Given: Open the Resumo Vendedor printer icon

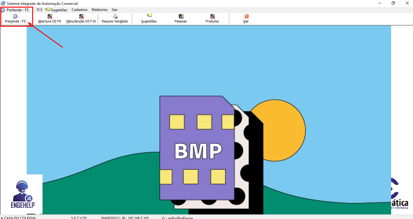Looking at the screenshot, I should click(x=115, y=17).
